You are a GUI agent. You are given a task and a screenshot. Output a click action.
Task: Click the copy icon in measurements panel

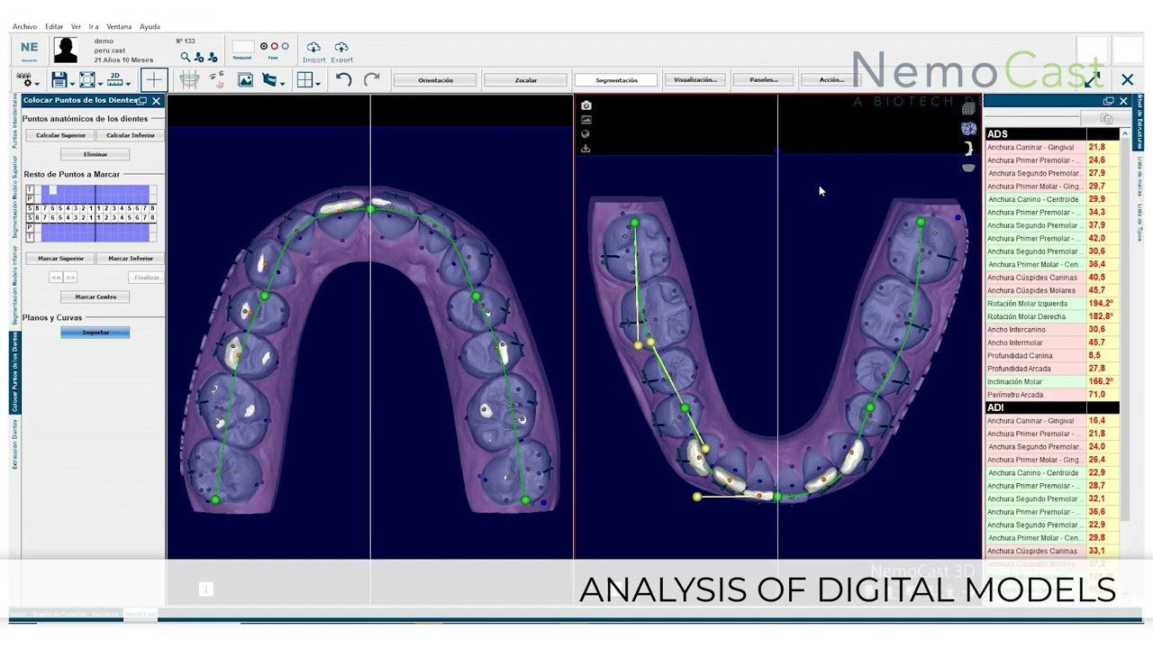coord(1106,118)
